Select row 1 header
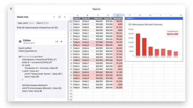 tap(71, 19)
